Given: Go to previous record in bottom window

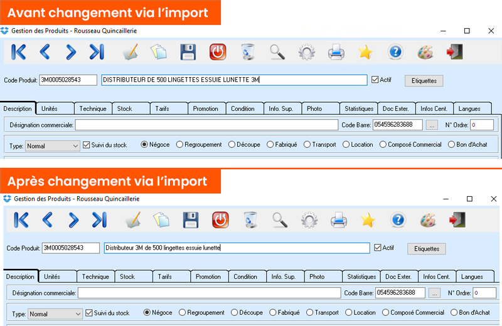Looking at the screenshot, I should [48, 220].
